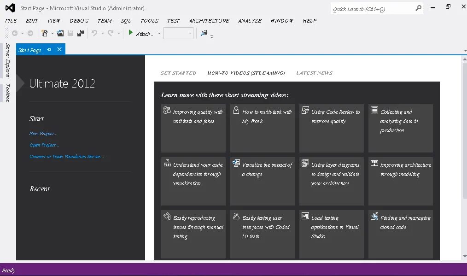Open the ANALYZE menu
This screenshot has width=467, height=276.
250,21
